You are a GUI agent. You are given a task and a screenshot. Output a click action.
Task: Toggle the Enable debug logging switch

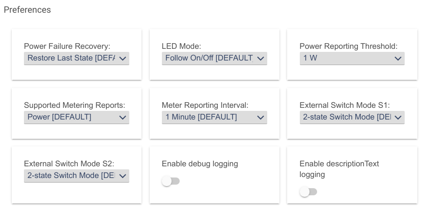coord(171,181)
